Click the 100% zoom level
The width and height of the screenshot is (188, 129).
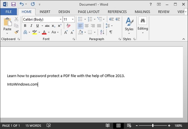point(178,126)
